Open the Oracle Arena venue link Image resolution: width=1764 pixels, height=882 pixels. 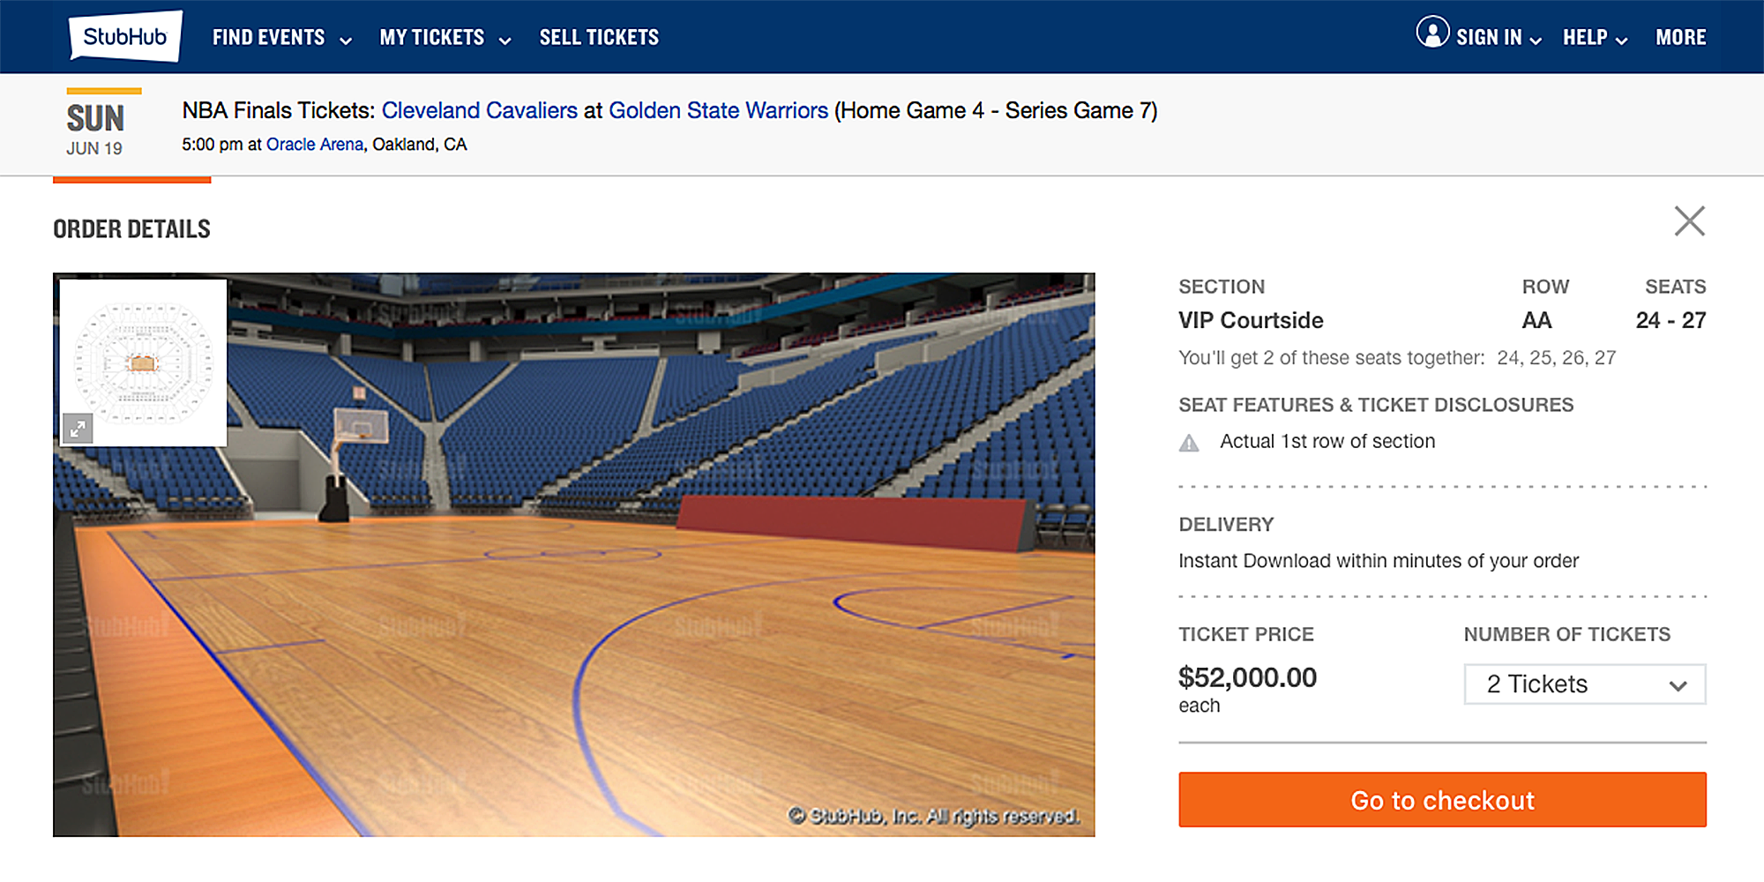[x=315, y=145]
